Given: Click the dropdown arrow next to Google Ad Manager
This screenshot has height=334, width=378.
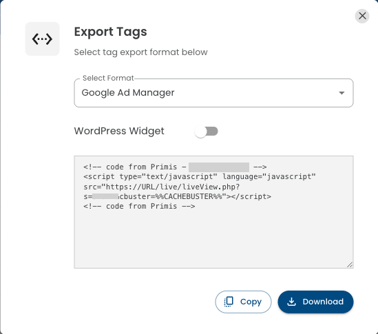Looking at the screenshot, I should point(342,93).
